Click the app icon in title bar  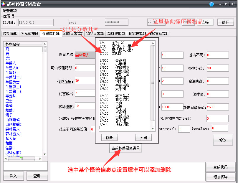coord(3,4)
